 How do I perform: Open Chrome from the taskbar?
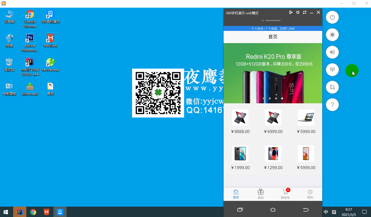click(33, 212)
